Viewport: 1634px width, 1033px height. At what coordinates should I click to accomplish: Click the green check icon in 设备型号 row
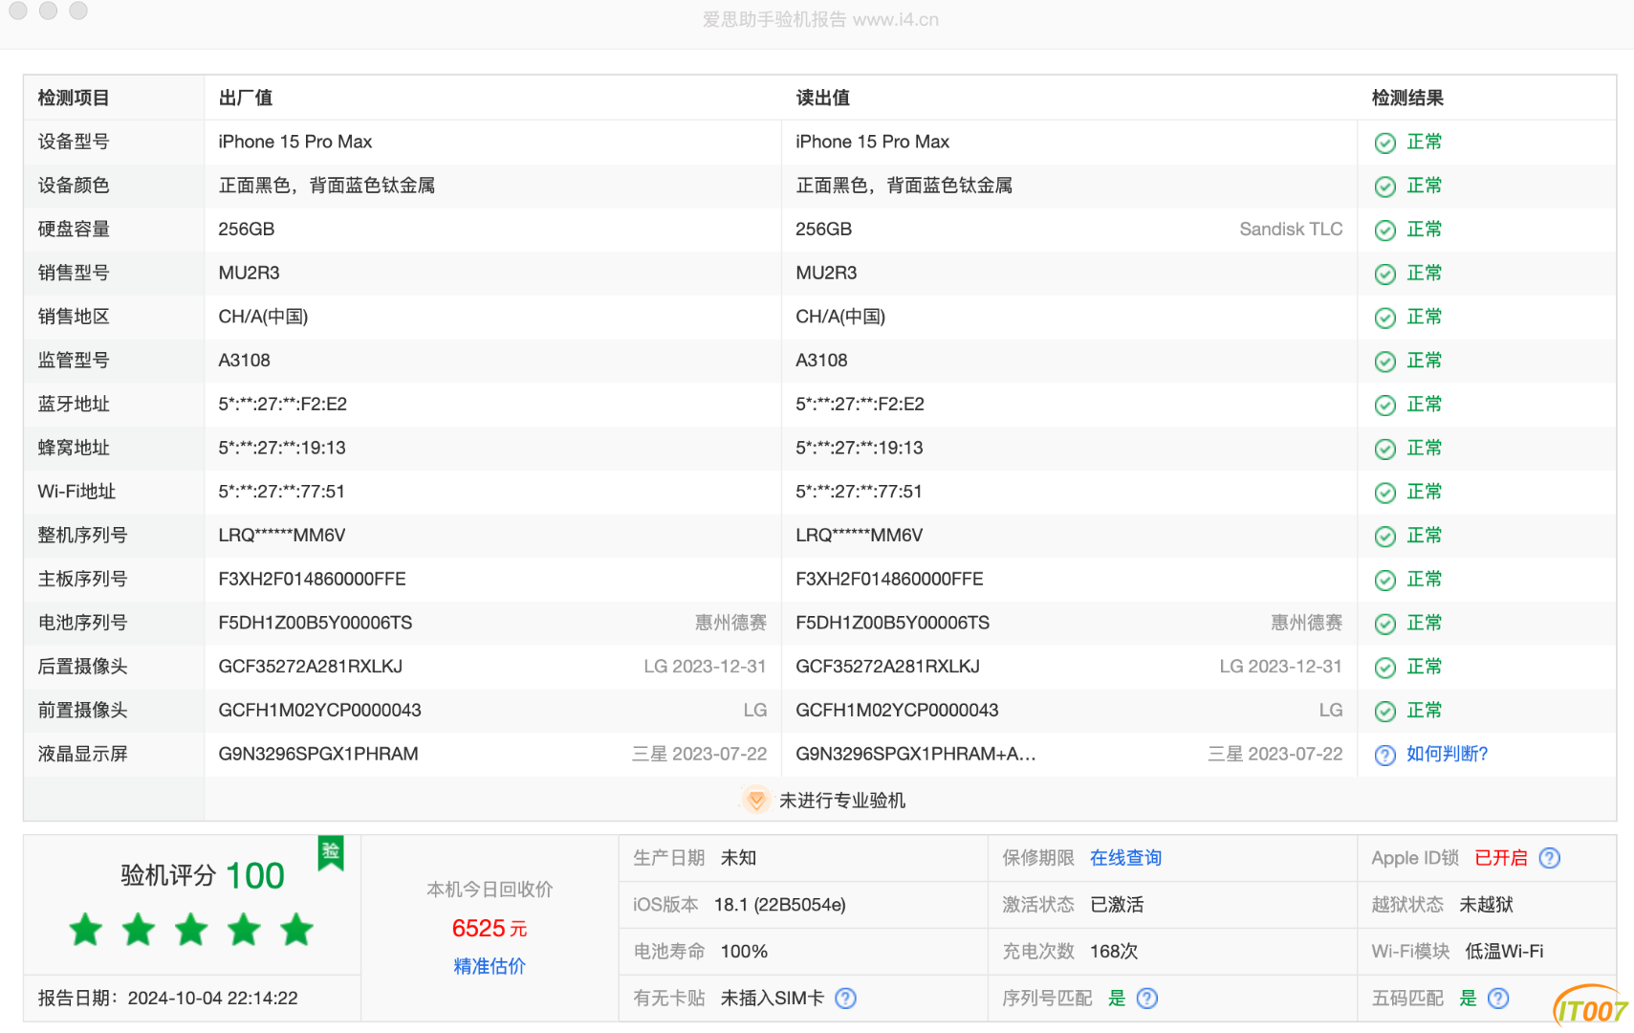1384,143
